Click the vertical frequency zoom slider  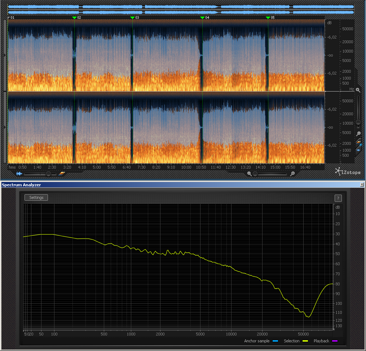[x=358, y=122]
